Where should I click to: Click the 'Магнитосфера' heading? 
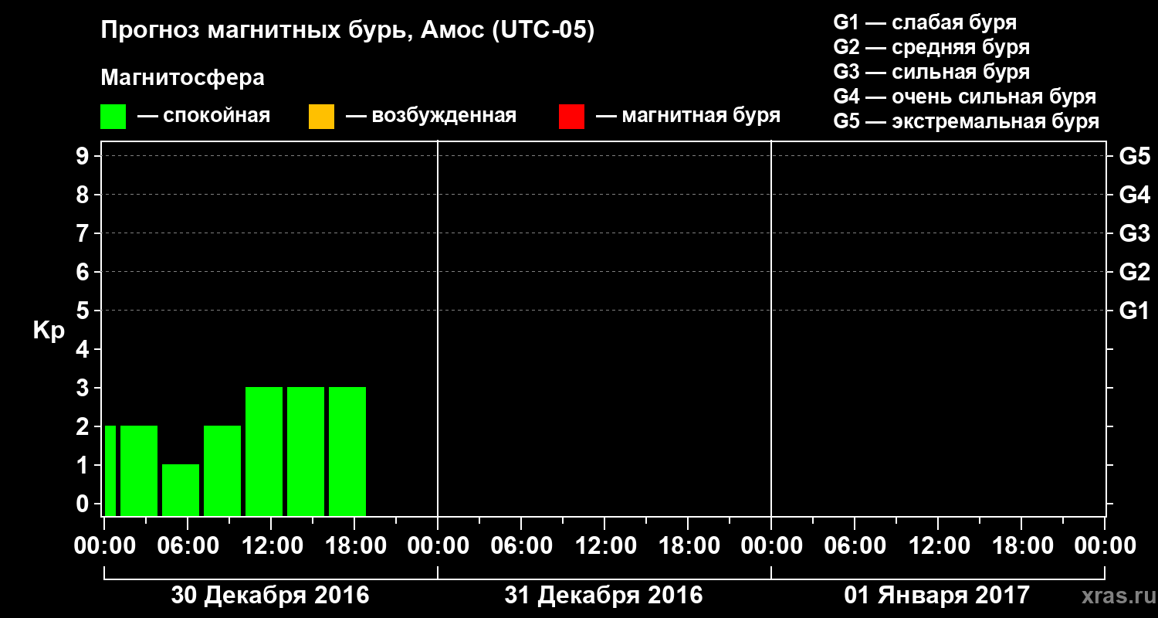click(182, 78)
